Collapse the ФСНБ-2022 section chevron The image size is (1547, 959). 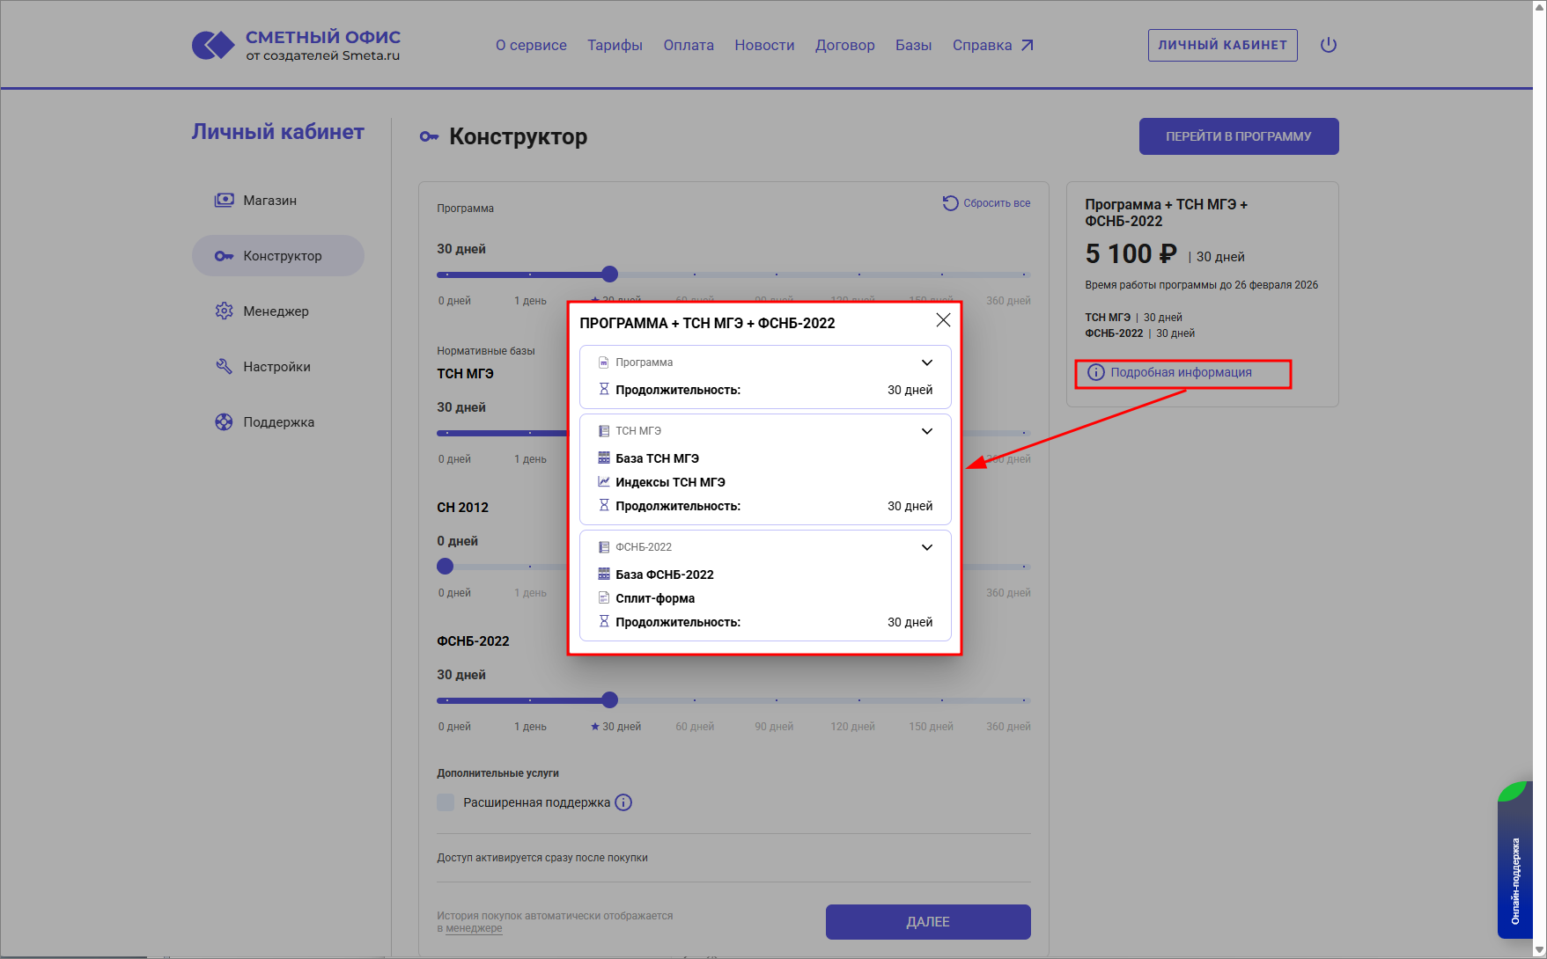[926, 547]
